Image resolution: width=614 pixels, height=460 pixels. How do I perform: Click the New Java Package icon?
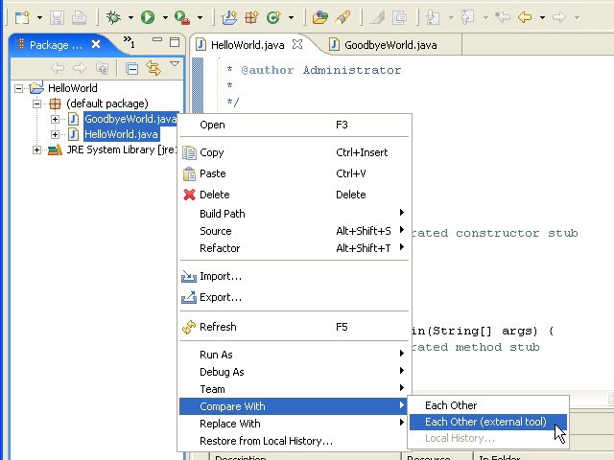(x=249, y=17)
